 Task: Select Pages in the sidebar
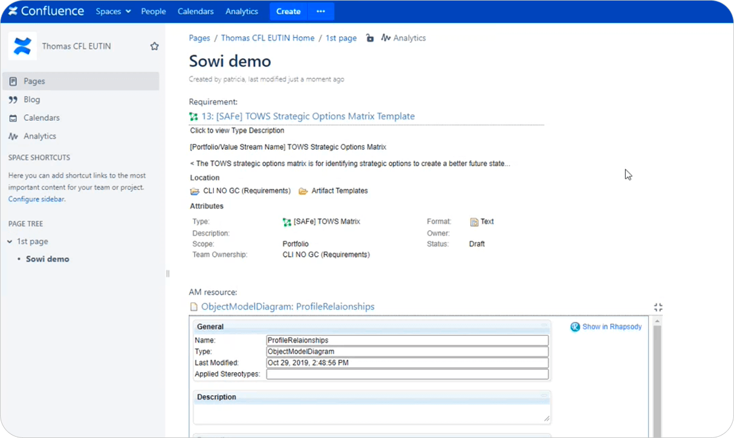(81, 81)
